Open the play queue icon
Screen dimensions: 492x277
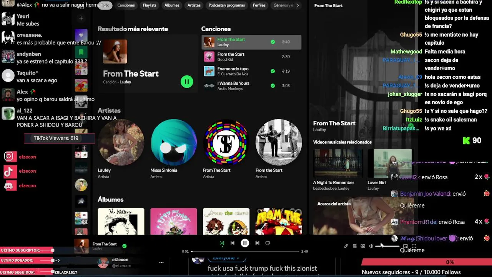354,246
